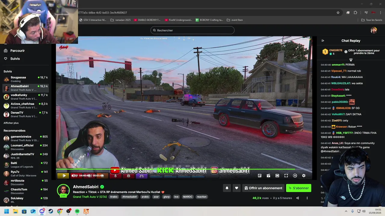Viewport: 385px width, 216px height.
Task: Share the stream via share icon
Action: click(x=297, y=198)
